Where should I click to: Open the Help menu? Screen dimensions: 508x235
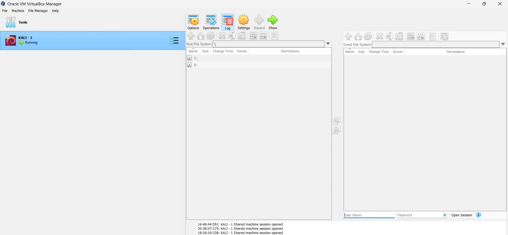point(56,11)
